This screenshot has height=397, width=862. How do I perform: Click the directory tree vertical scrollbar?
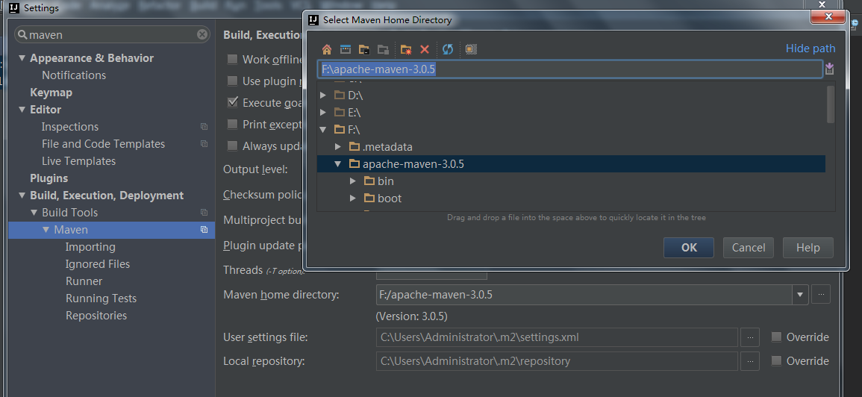831,104
